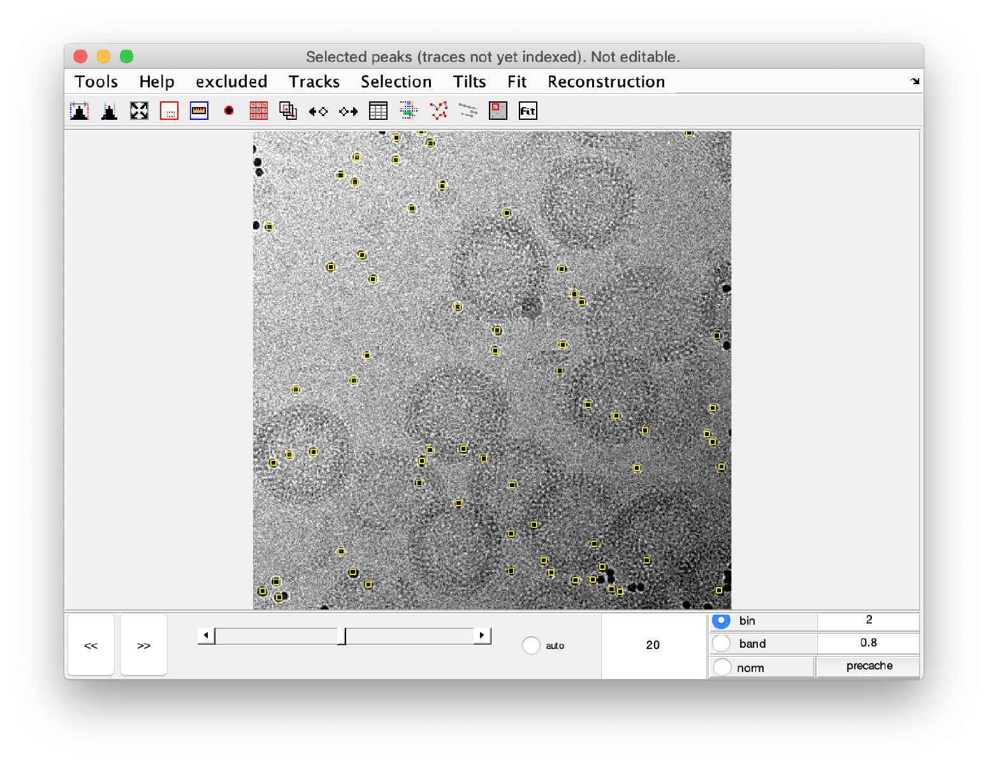The image size is (988, 765).
Task: Select the peak trace network tool
Action: tap(439, 110)
